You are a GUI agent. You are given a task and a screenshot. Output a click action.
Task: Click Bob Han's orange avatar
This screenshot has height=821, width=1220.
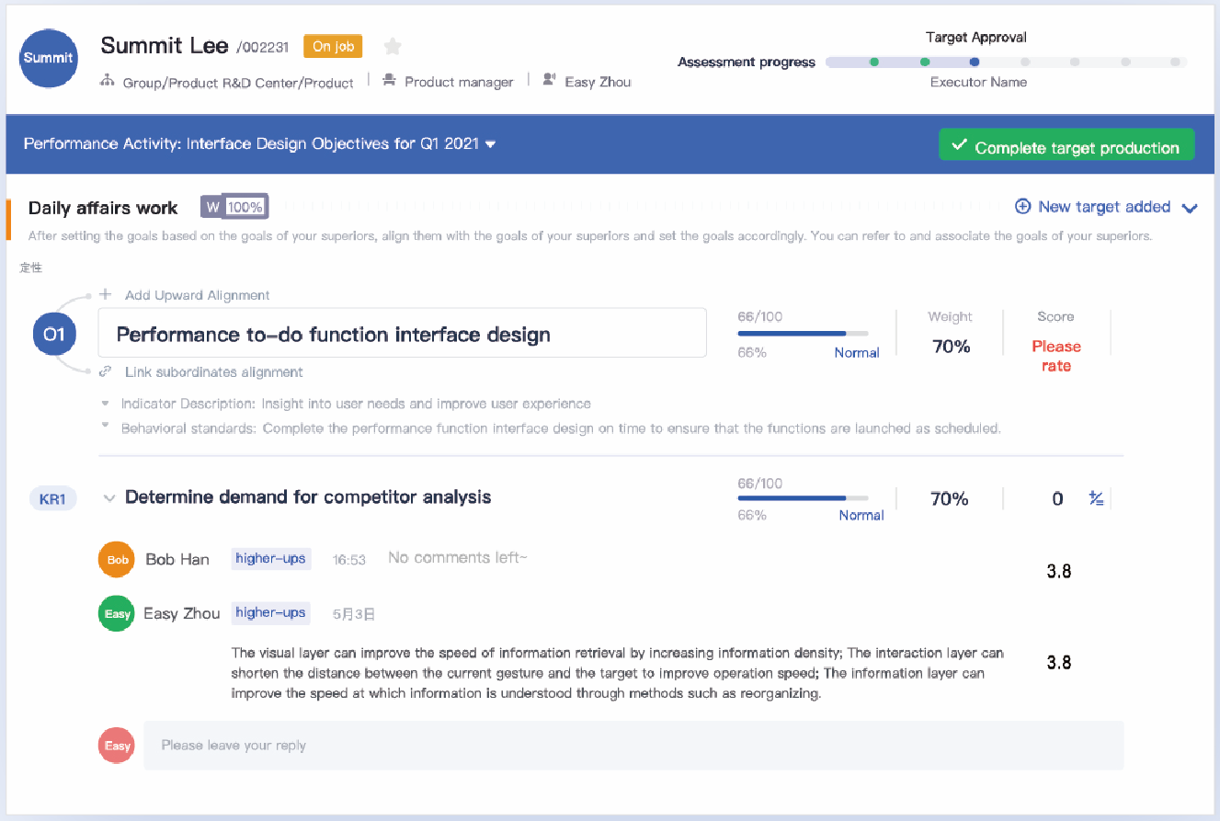coord(117,559)
